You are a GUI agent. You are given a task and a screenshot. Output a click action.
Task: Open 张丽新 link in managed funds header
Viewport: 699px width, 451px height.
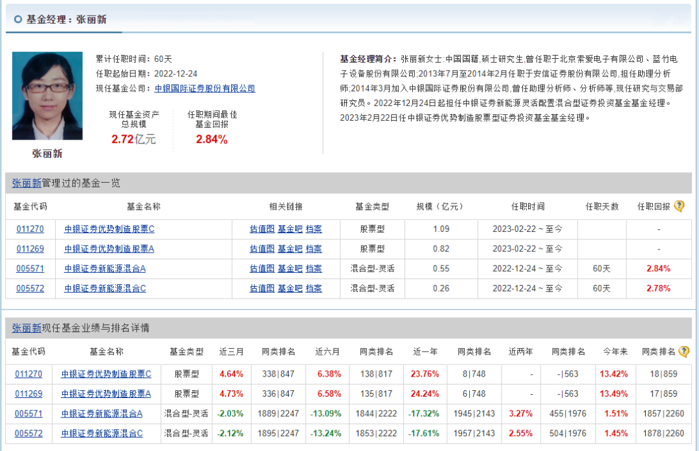click(x=27, y=183)
